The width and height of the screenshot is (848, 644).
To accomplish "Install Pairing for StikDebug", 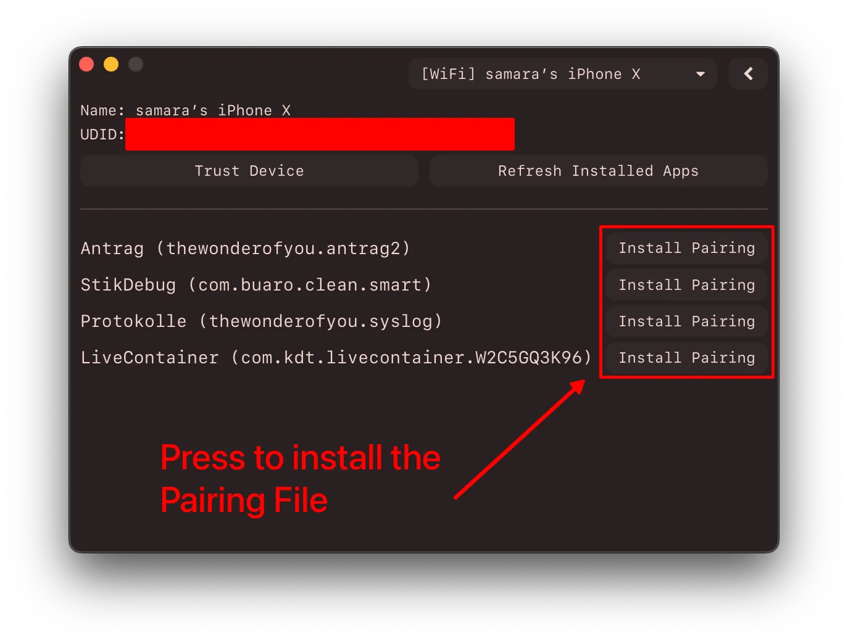I will [x=686, y=284].
